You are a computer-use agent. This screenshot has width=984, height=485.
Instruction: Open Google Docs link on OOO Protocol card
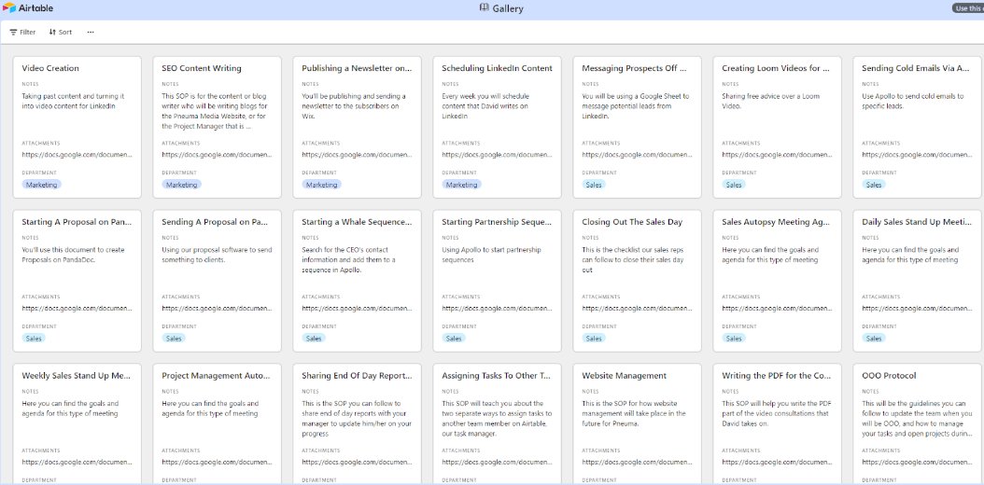click(917, 463)
